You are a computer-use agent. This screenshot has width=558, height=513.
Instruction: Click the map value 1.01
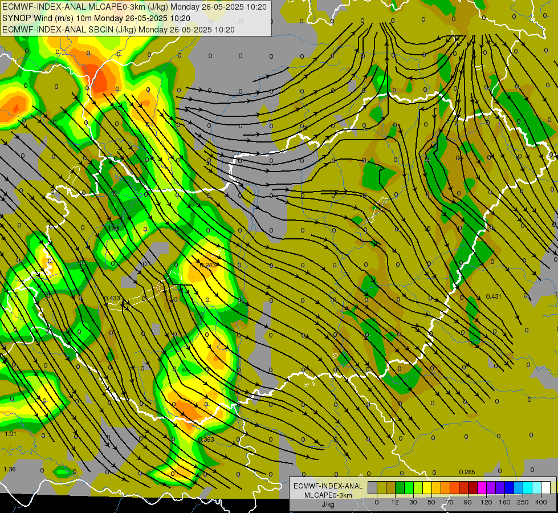(10, 434)
